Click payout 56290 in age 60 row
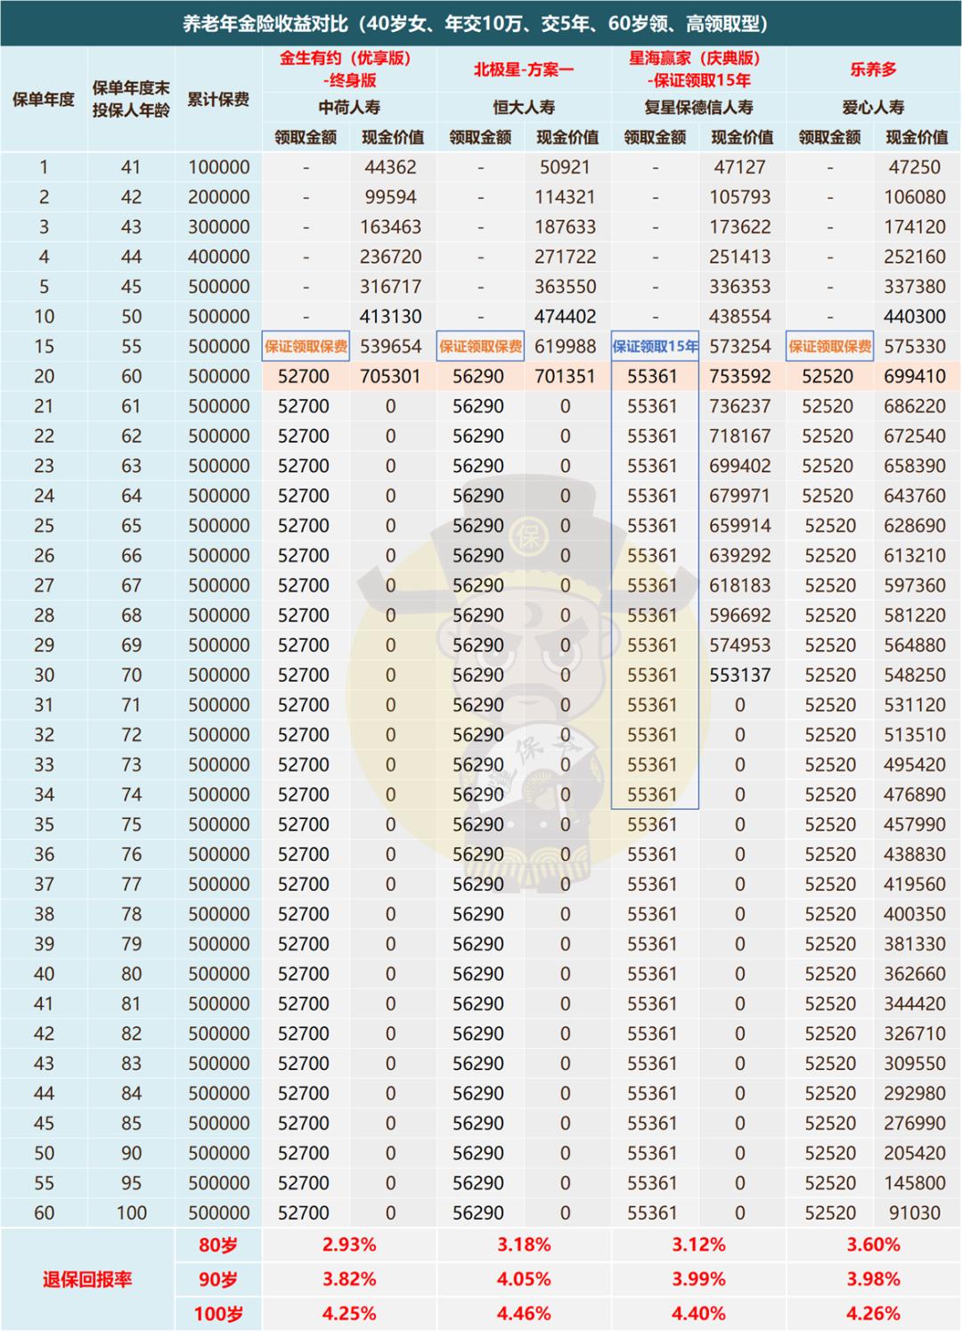Screen dimensions: 962x1332 click(478, 376)
